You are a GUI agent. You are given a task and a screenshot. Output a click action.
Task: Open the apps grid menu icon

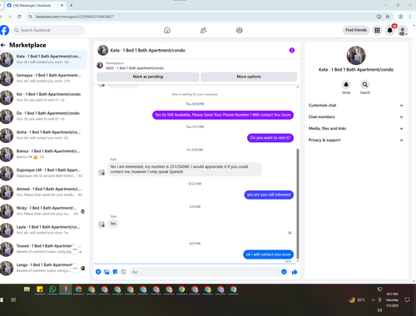pos(377,30)
